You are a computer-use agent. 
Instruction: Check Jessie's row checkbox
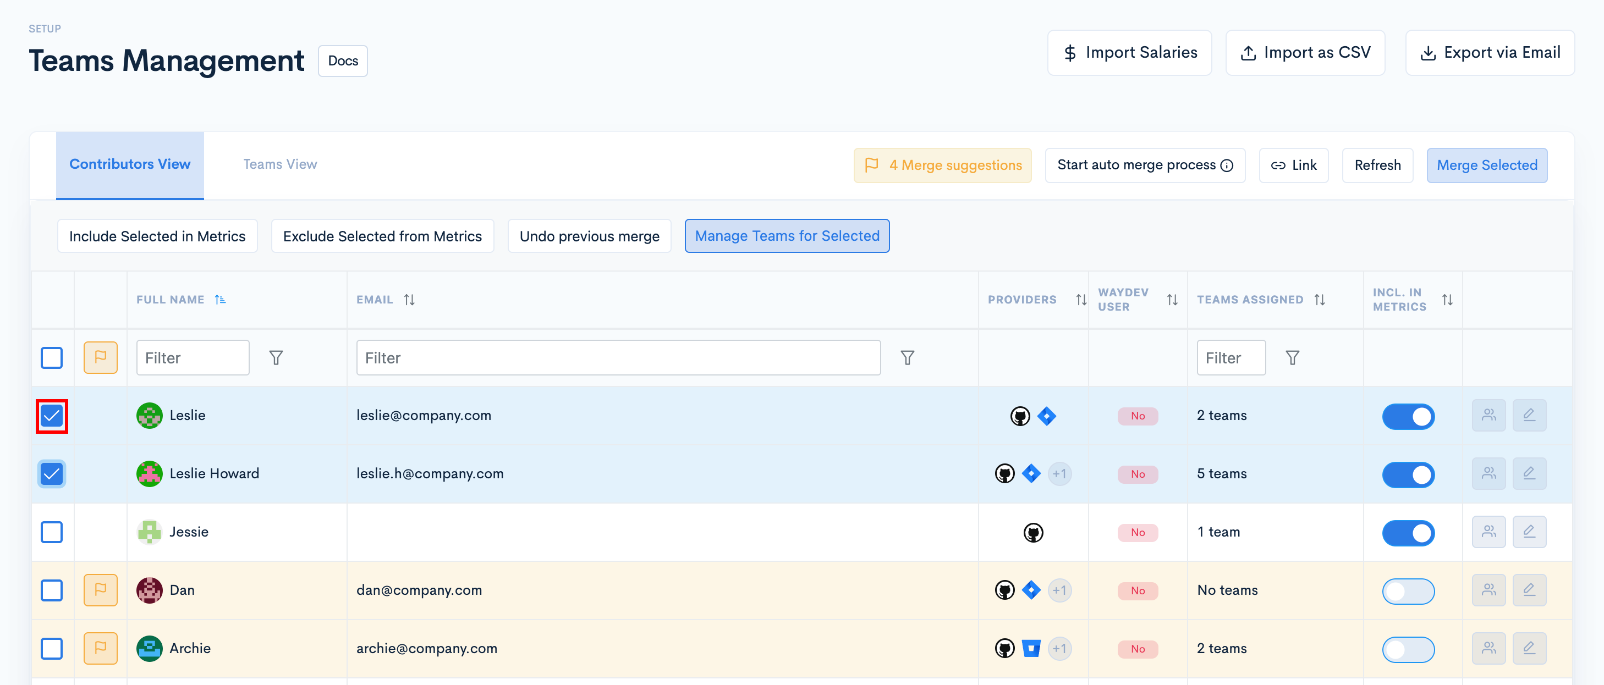click(x=52, y=533)
